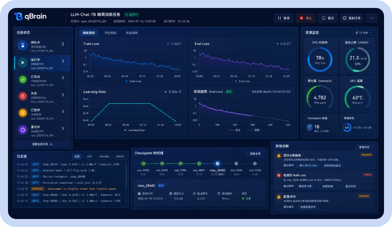Open the last 10 minutes time range dropdown

pyautogui.click(x=364, y=33)
